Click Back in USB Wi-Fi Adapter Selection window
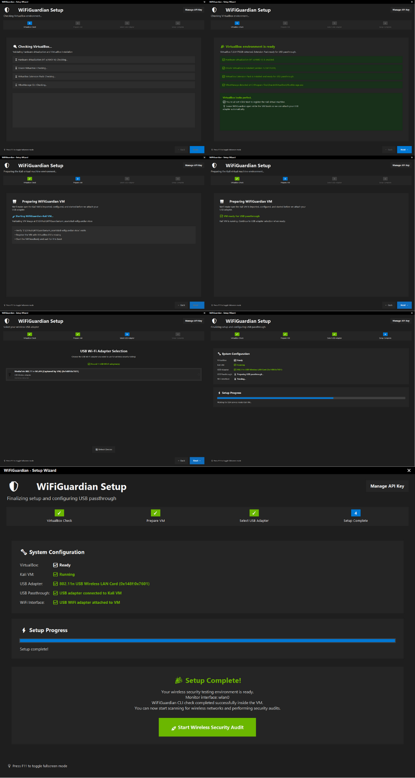The height and width of the screenshot is (778, 415). 181,461
